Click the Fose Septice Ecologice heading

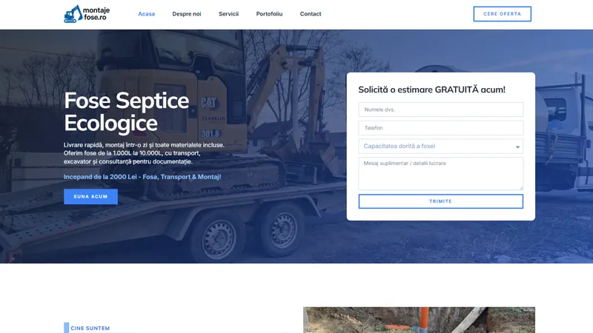point(126,112)
